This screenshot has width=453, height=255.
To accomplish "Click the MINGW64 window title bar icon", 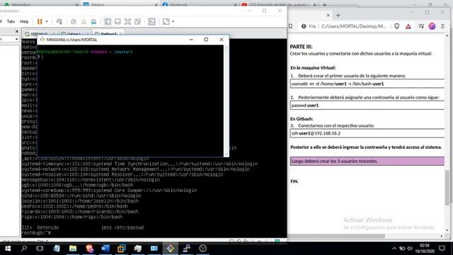I will click(x=42, y=40).
